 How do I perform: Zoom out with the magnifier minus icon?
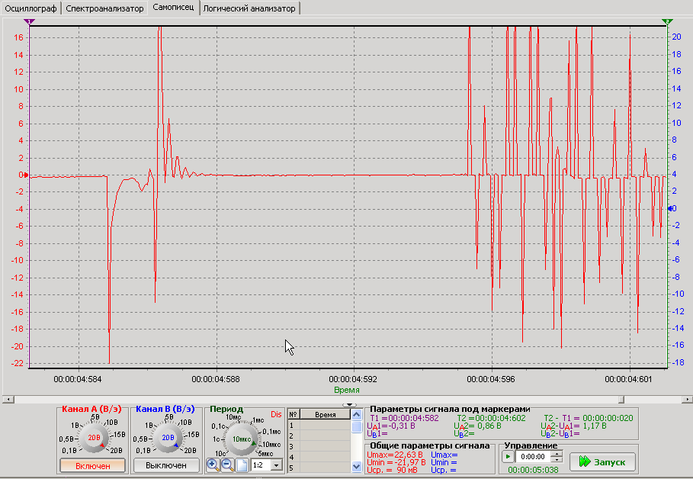[x=227, y=465]
